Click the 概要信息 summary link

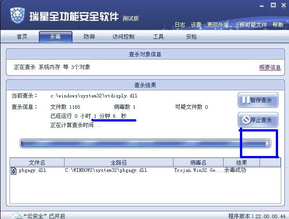270,68
